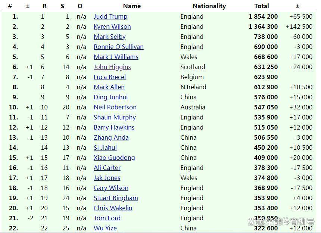Click the John Higgins name link

112,67
